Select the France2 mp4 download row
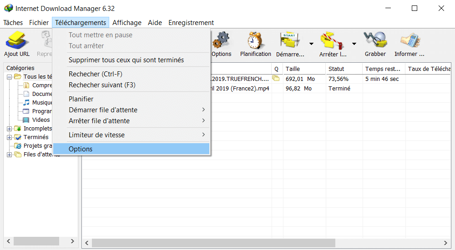This screenshot has height=250, width=455. (330, 89)
